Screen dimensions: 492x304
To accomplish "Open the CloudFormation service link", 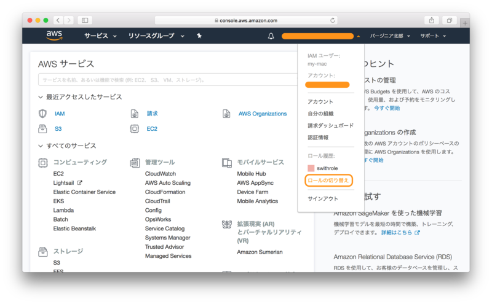I will click(165, 192).
